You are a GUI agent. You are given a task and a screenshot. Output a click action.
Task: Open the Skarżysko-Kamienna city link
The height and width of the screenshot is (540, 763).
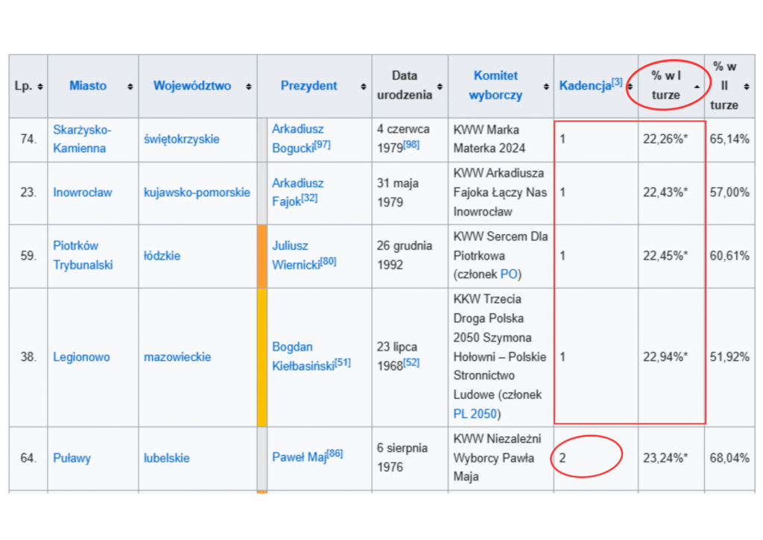pyautogui.click(x=82, y=139)
